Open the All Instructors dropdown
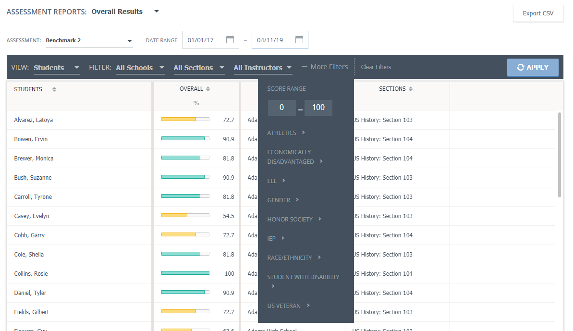 (x=263, y=68)
